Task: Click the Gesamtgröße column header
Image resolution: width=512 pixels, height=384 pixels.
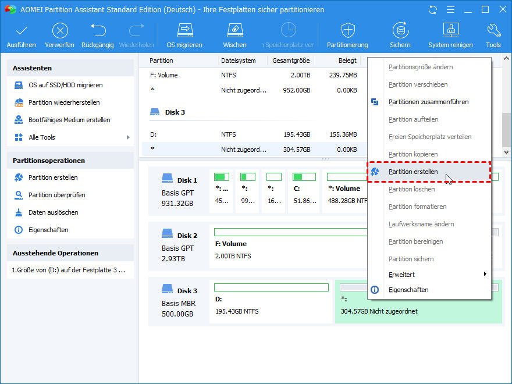Action: 291,61
